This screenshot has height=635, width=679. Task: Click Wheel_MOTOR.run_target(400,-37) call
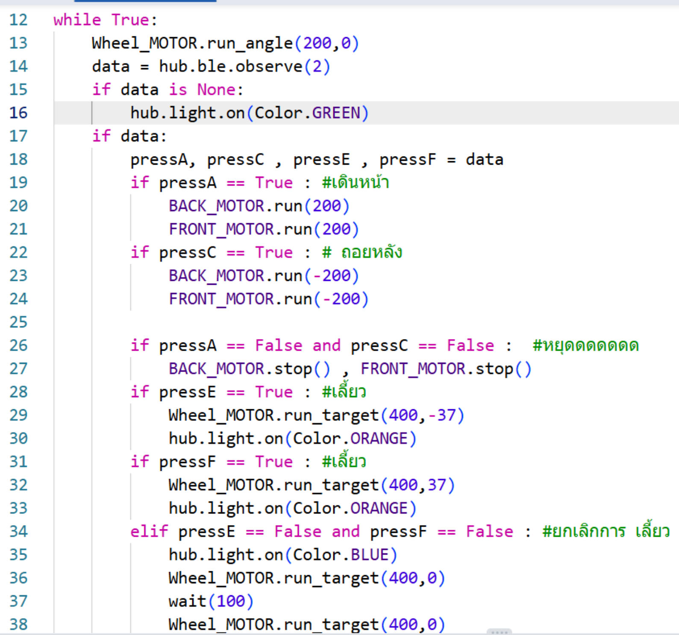point(316,415)
